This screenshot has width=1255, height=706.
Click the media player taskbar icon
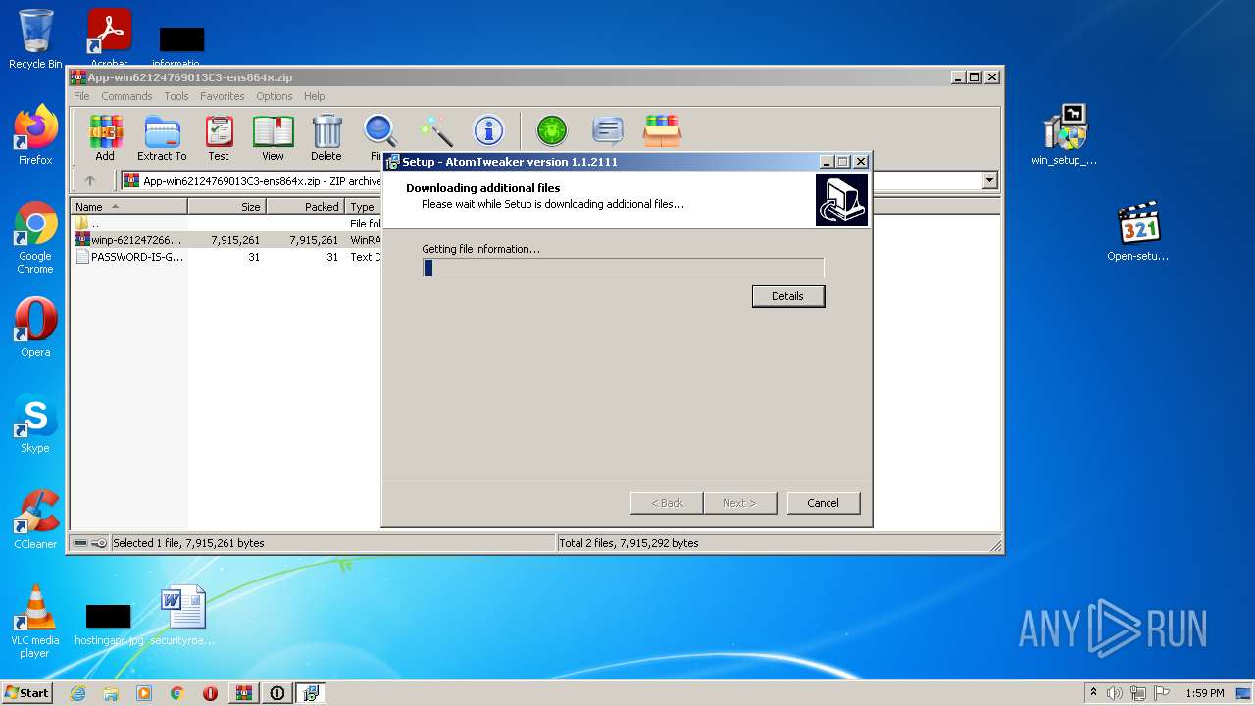coord(144,693)
